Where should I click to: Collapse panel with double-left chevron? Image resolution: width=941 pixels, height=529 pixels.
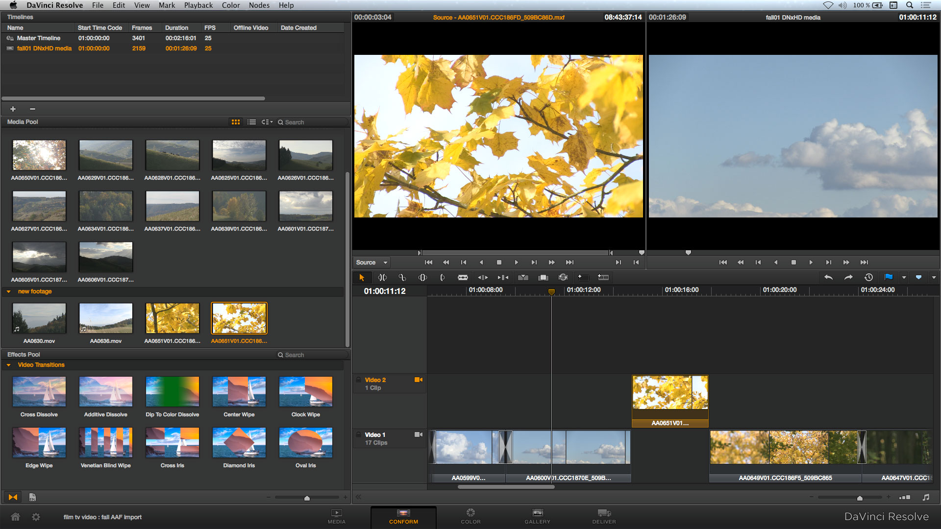pyautogui.click(x=358, y=497)
